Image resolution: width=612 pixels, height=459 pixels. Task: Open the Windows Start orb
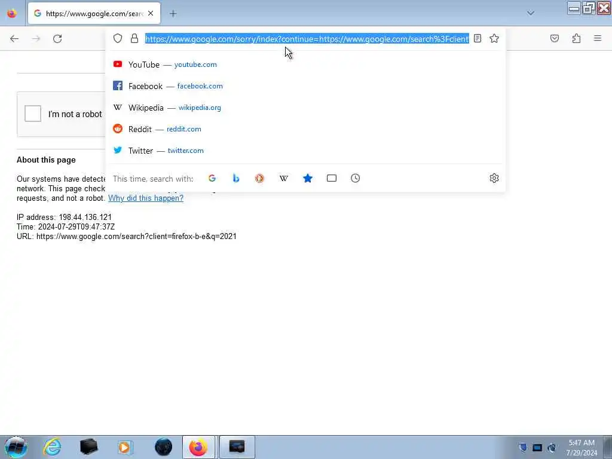point(16,447)
